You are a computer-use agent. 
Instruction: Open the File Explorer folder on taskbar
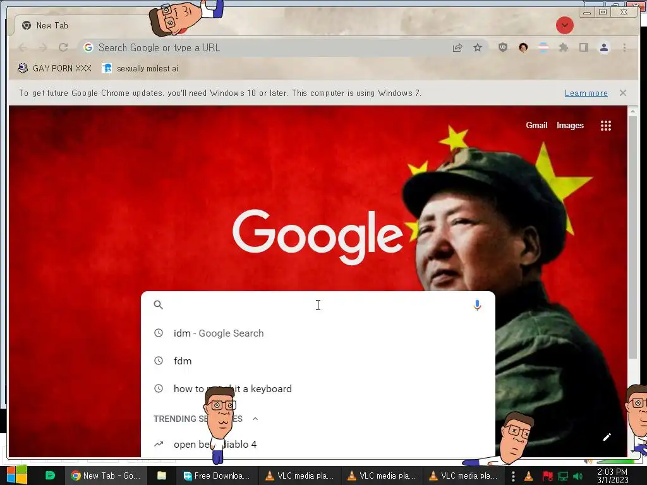(161, 476)
